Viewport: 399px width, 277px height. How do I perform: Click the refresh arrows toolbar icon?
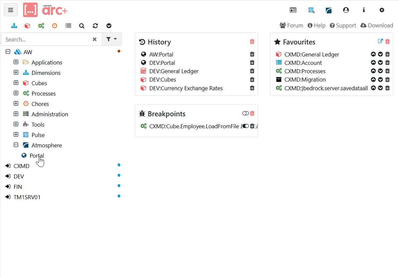(x=95, y=26)
